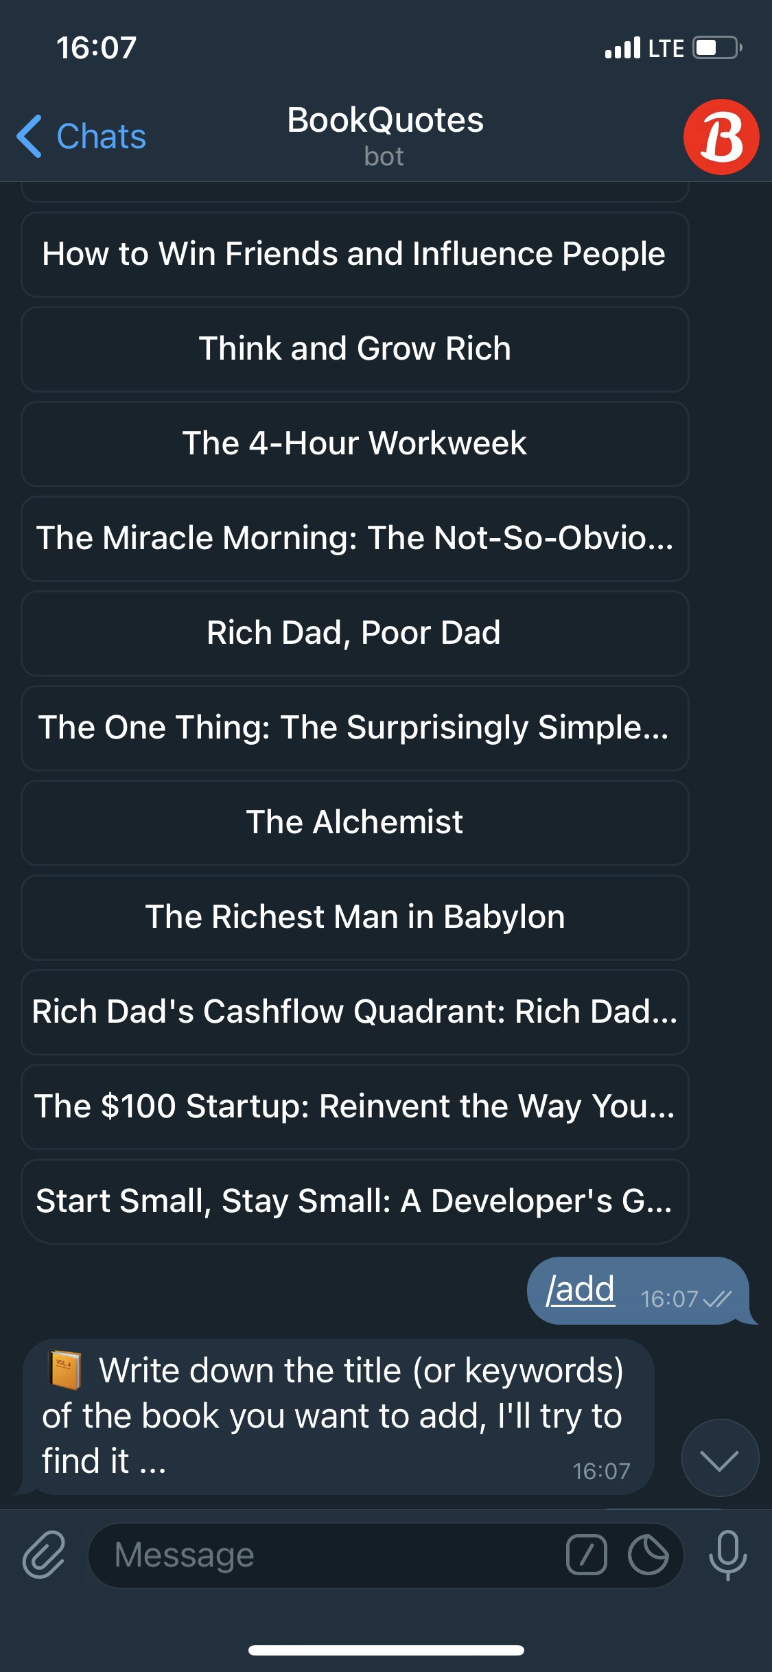772x1672 pixels.
Task: Select 'The Alchemist'
Action: pyautogui.click(x=355, y=822)
